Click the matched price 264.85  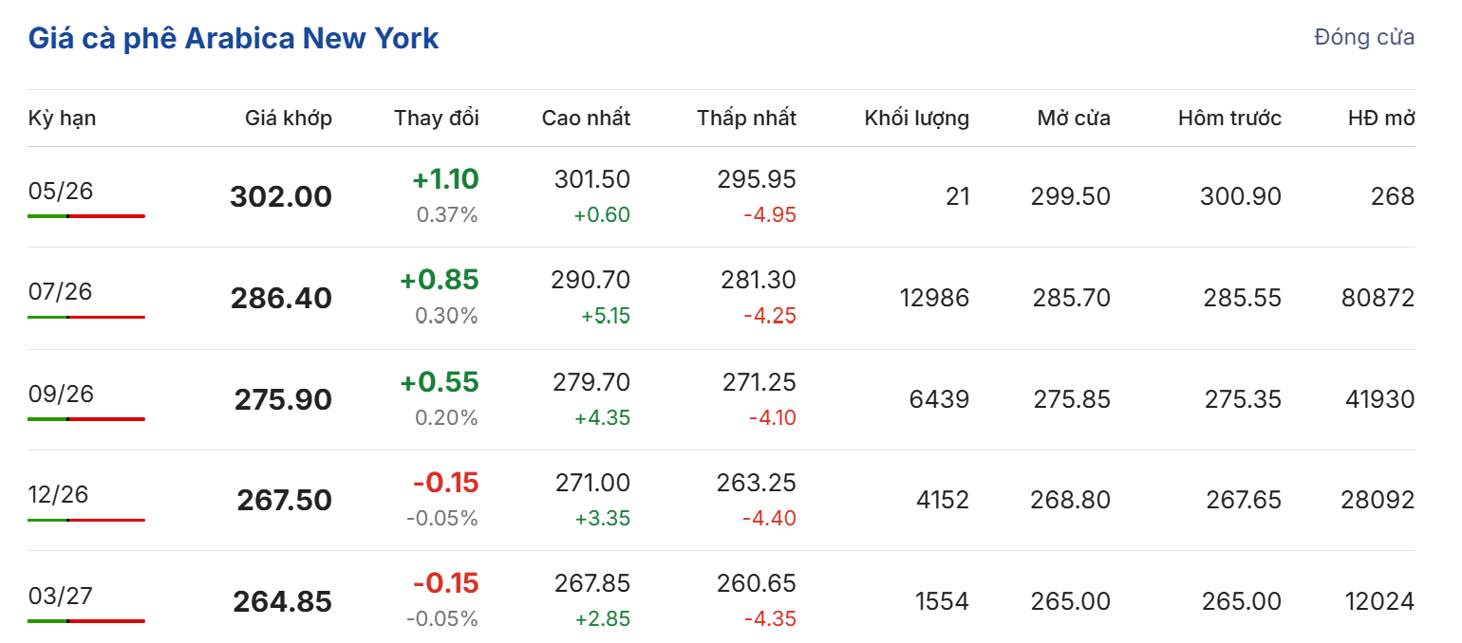tap(283, 602)
